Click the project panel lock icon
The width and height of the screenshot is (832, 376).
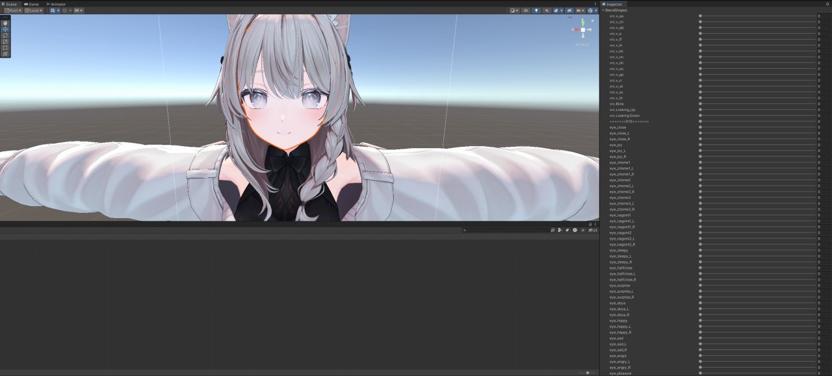590,224
